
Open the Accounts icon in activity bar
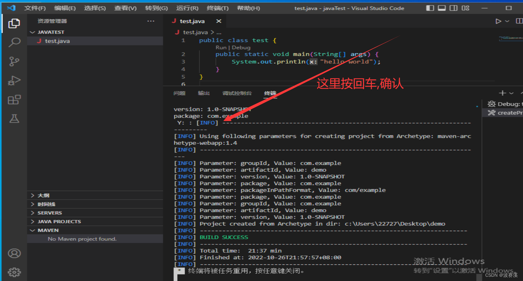14,253
